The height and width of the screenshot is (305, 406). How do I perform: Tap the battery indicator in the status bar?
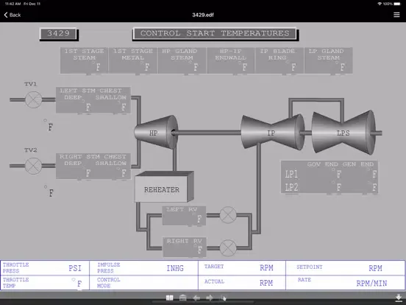point(397,4)
